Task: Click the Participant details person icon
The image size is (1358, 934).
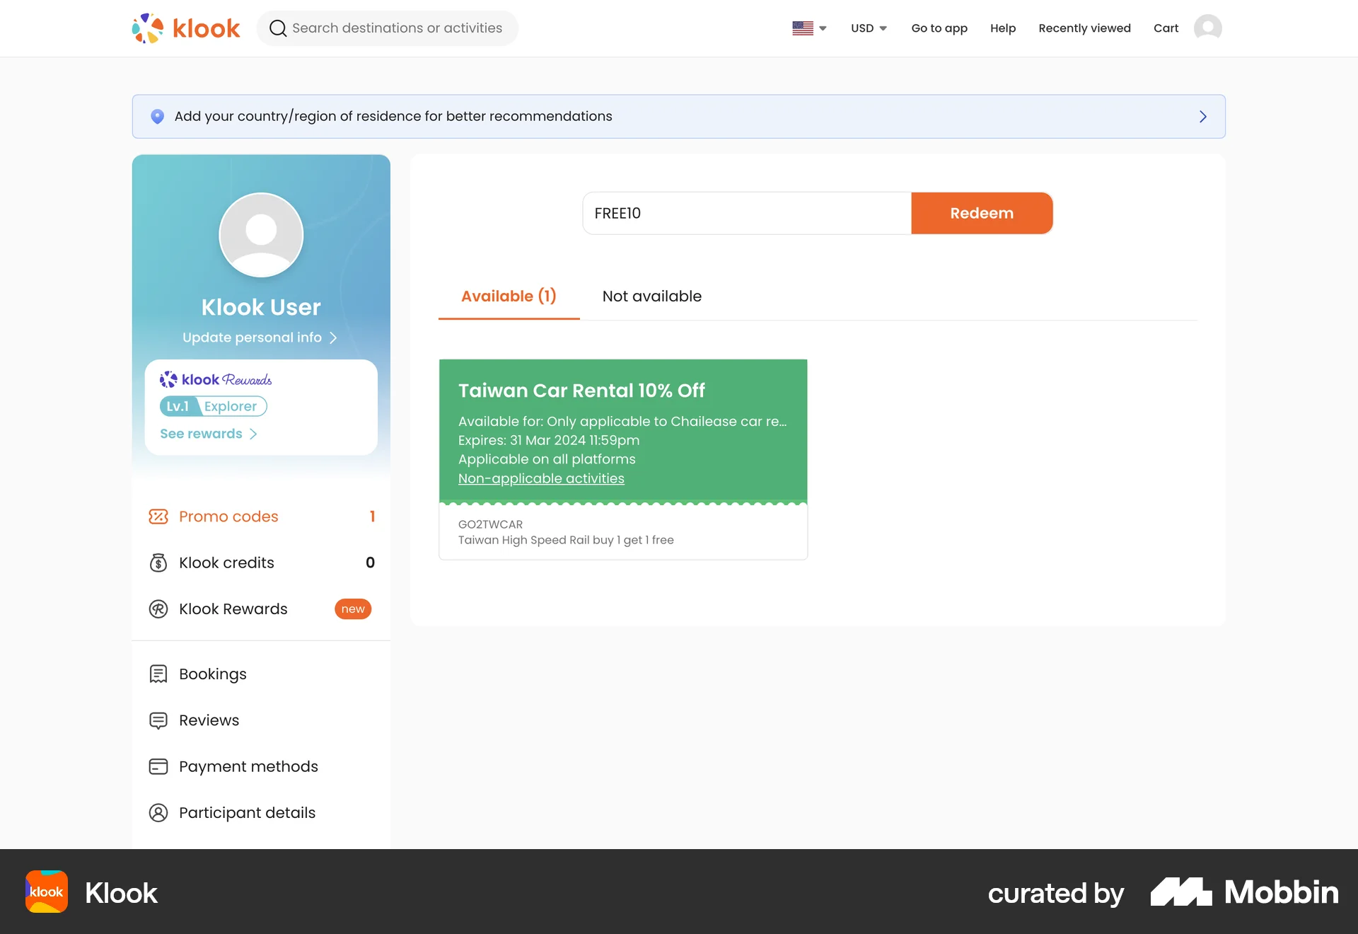Action: click(158, 813)
